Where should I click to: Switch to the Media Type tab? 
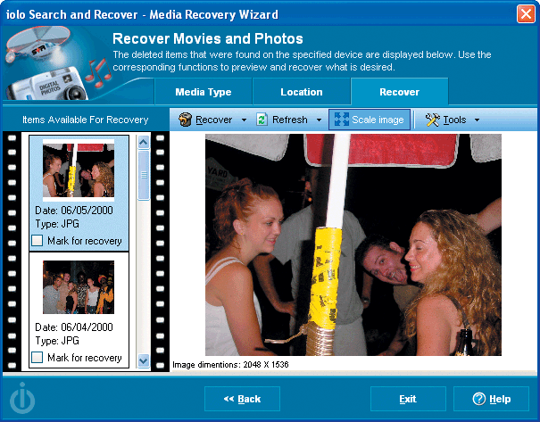click(x=204, y=92)
